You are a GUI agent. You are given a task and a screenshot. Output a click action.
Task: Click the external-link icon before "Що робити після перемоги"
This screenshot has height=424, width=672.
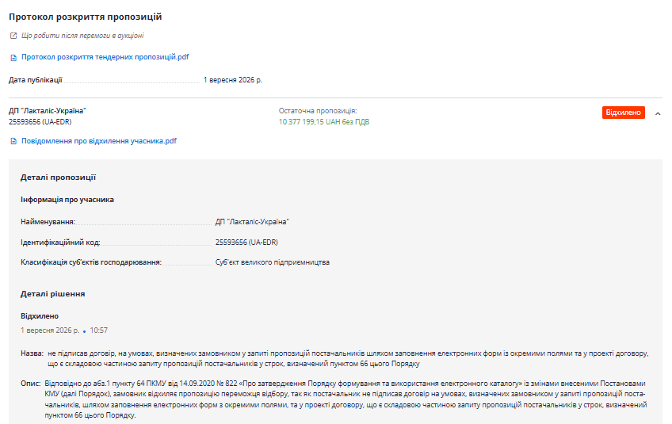(13, 36)
